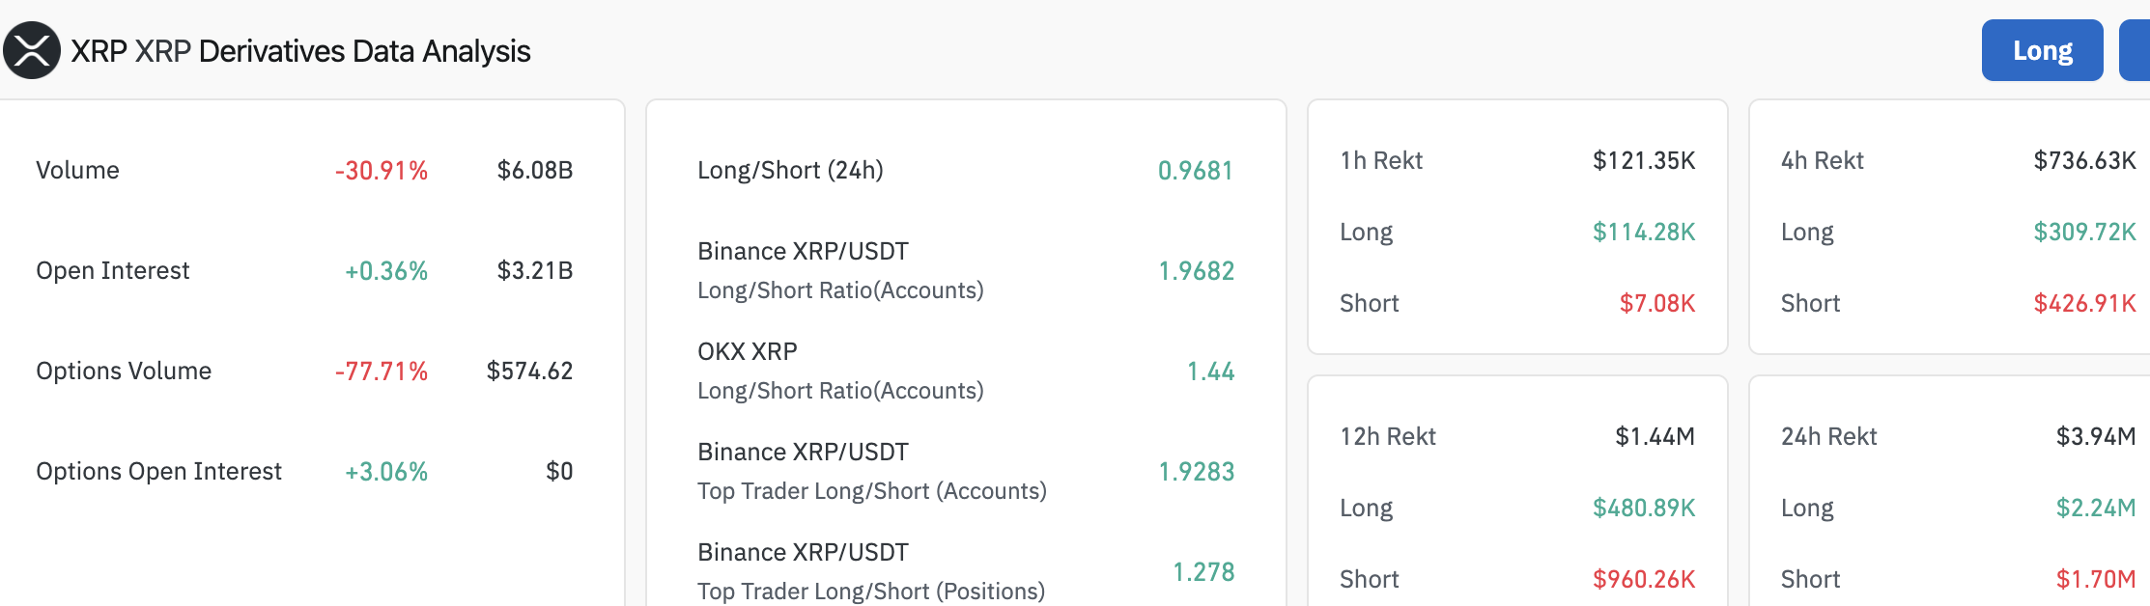The width and height of the screenshot is (2150, 606).
Task: Click the XRP Derivatives Data Analysis title
Action: [300, 50]
